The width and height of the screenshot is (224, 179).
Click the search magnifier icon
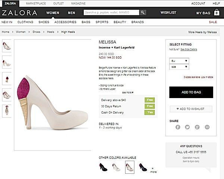[143, 12]
